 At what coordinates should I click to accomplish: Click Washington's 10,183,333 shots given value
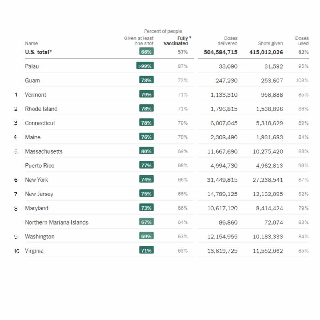[x=268, y=237]
